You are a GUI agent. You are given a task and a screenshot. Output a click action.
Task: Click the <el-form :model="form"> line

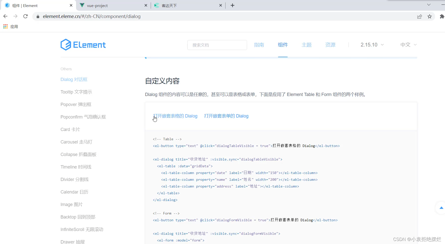[x=181, y=240]
